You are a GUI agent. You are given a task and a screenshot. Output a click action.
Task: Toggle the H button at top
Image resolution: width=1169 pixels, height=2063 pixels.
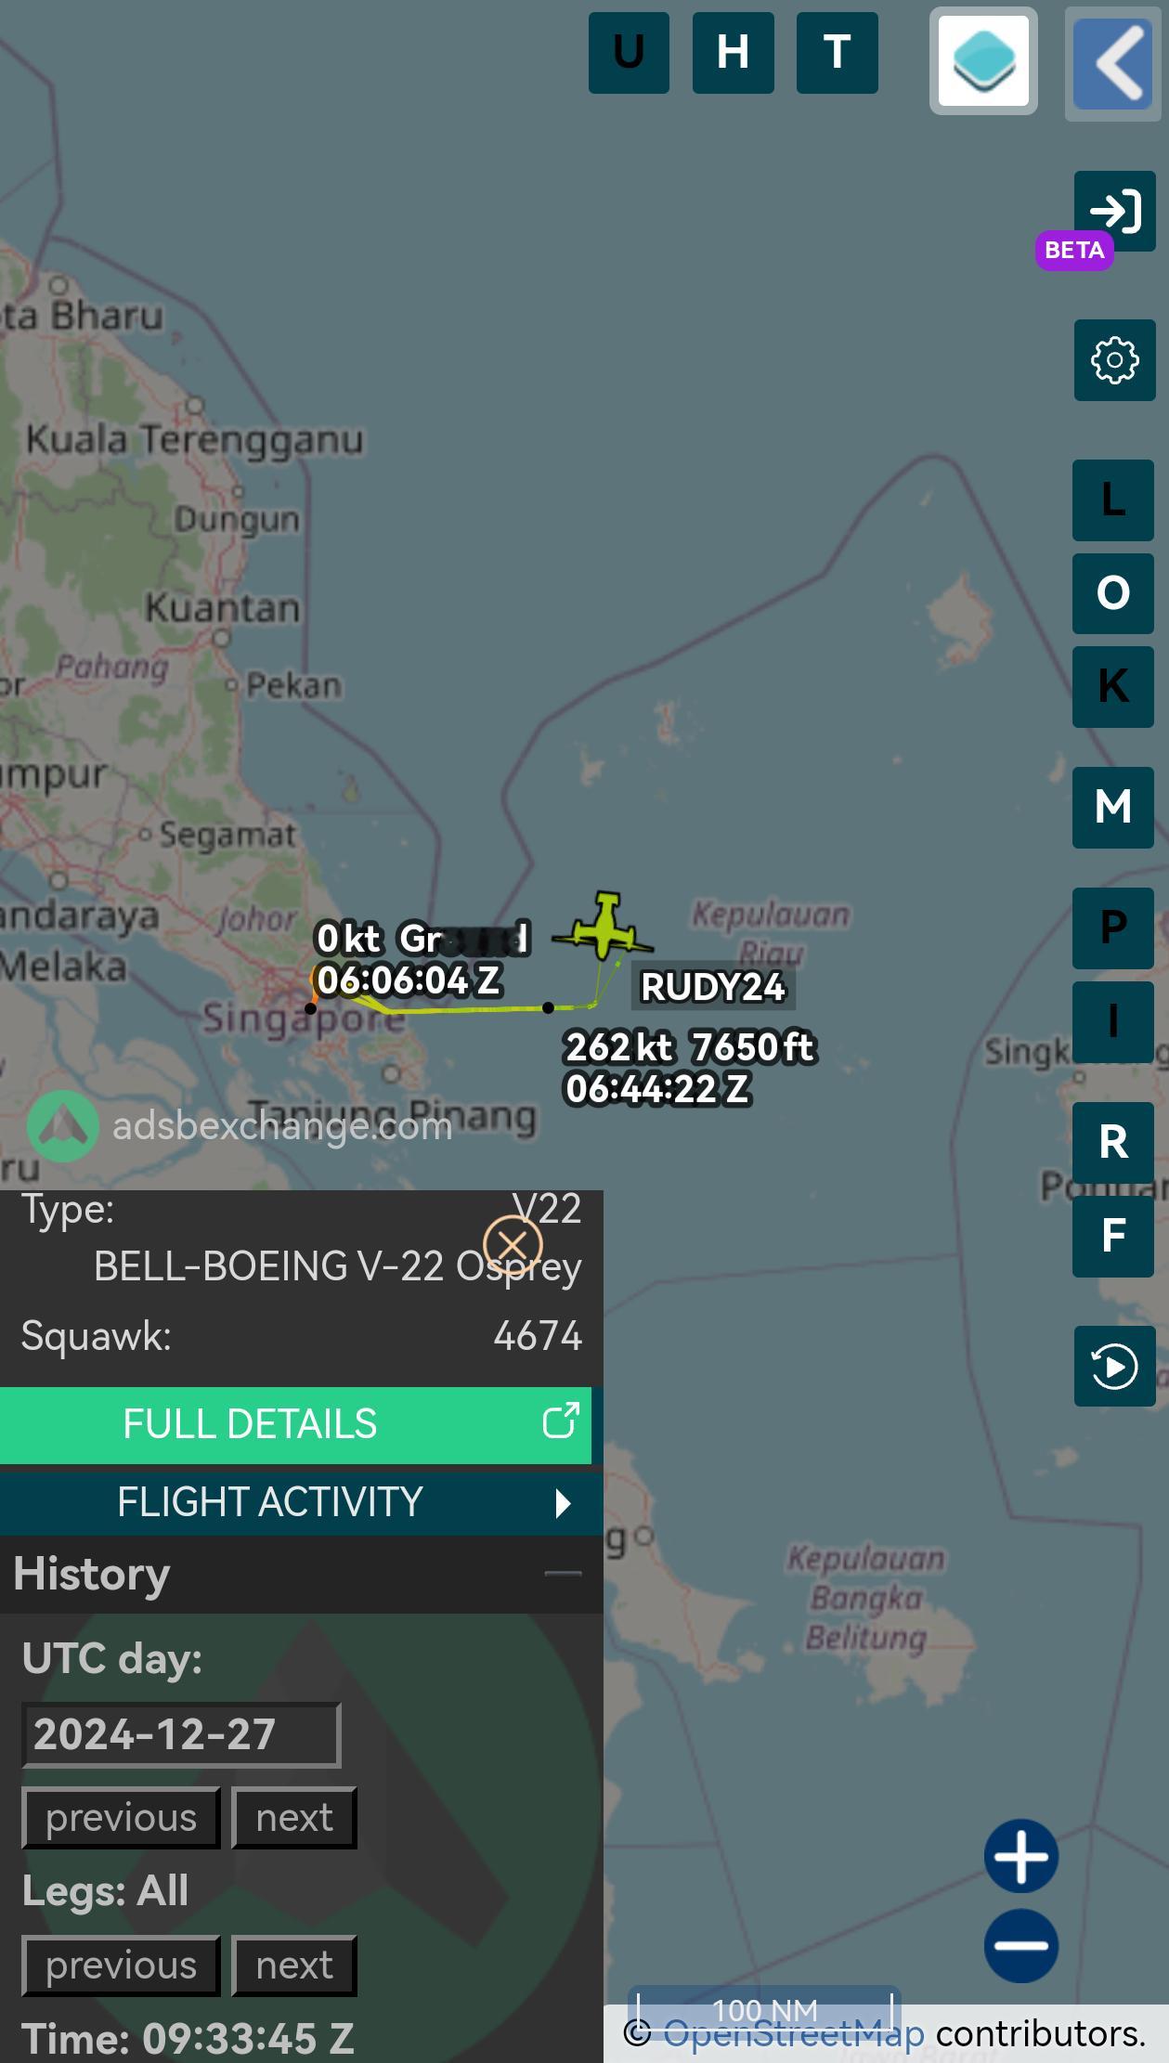pyautogui.click(x=733, y=52)
